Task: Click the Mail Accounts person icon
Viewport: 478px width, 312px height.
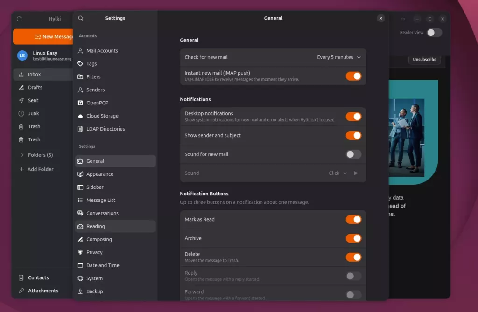Action: coord(80,50)
